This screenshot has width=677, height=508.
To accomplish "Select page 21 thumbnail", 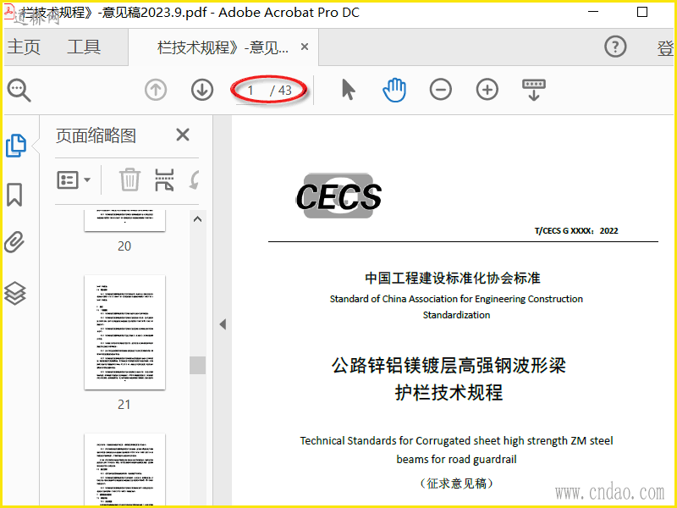I will 124,333.
